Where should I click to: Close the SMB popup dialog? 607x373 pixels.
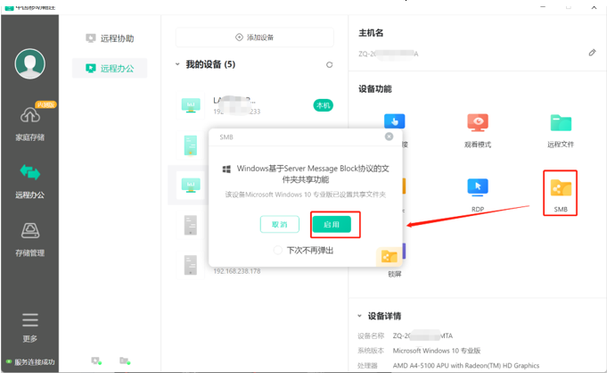click(389, 137)
